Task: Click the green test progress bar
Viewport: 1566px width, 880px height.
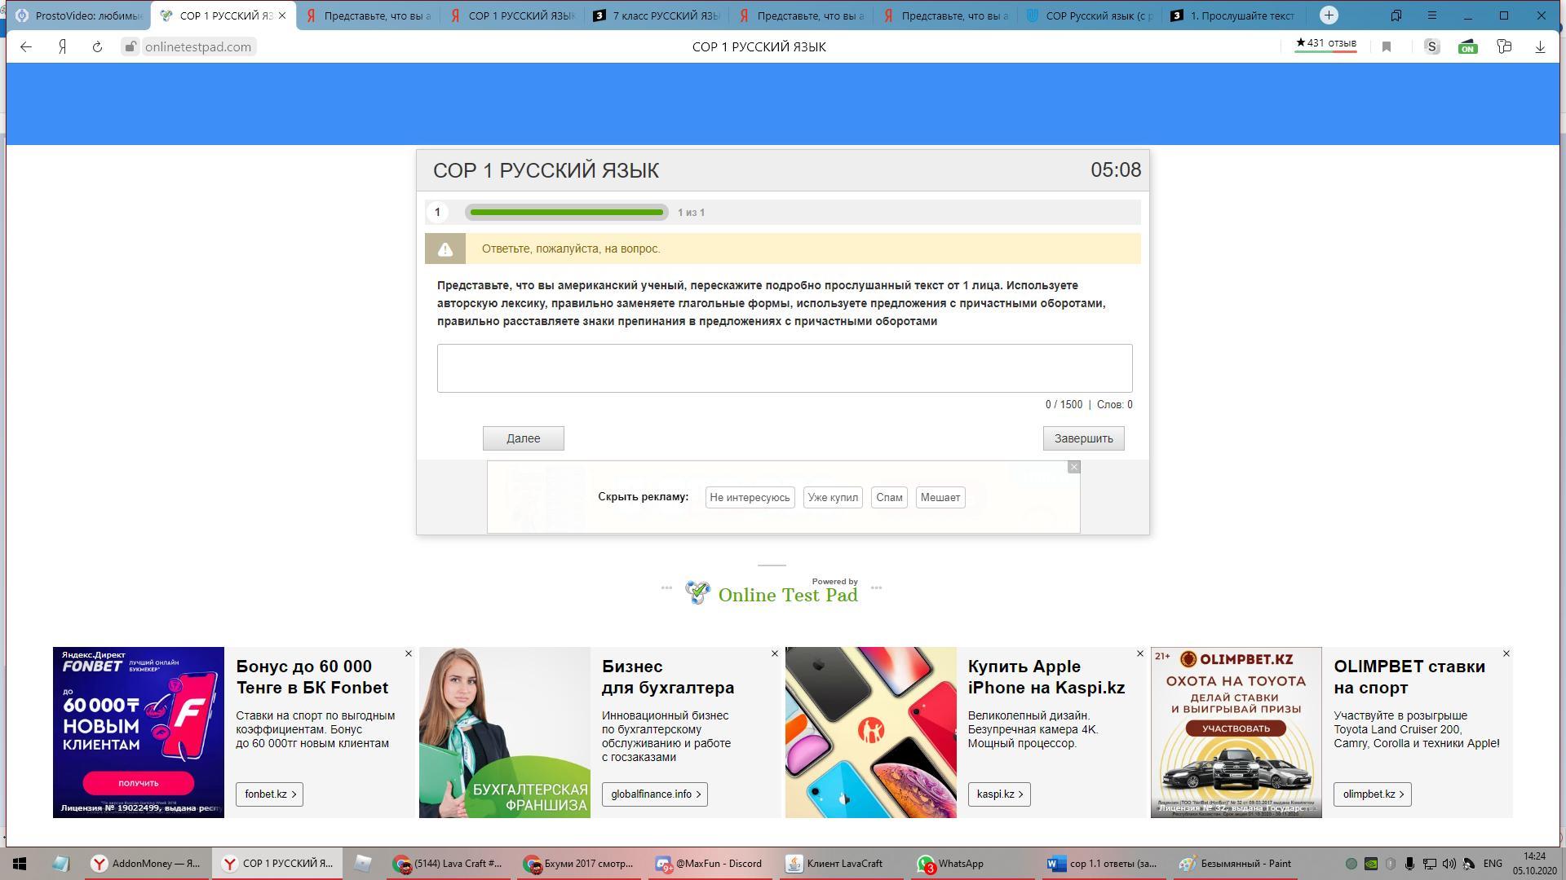Action: tap(567, 213)
